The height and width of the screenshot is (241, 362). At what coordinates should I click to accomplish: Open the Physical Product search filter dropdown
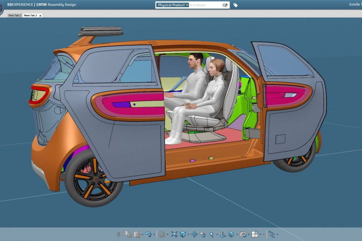(x=172, y=5)
